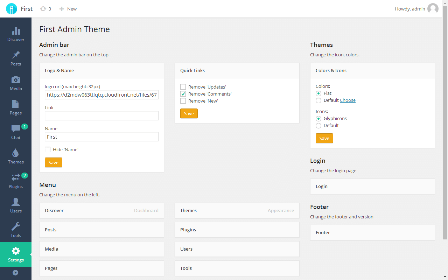448x280 pixels.
Task: Click the Posts pushpin icon
Action: coord(16,55)
